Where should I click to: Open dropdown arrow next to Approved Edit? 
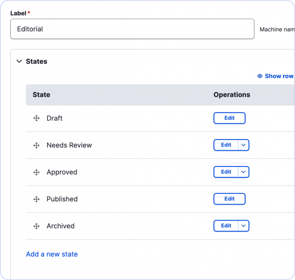coord(243,172)
